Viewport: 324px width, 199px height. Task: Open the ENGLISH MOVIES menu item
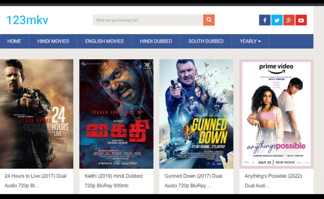[104, 41]
